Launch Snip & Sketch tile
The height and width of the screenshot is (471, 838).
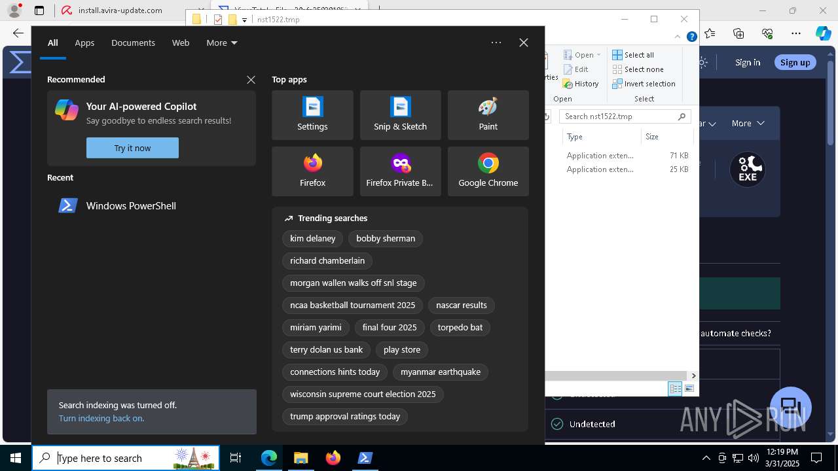tap(400, 115)
